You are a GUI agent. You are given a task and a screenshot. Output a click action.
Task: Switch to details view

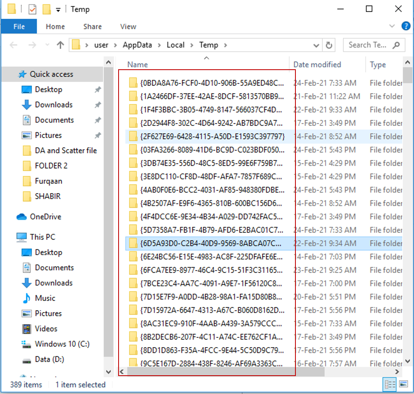(389, 384)
